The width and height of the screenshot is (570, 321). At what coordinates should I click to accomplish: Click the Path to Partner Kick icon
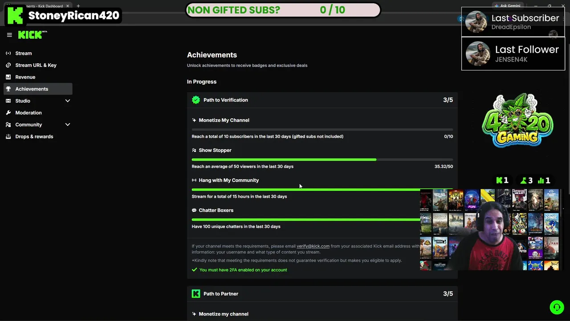click(x=196, y=293)
